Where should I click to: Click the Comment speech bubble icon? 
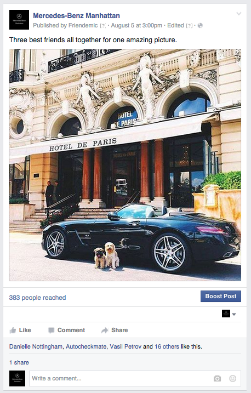coord(51,331)
